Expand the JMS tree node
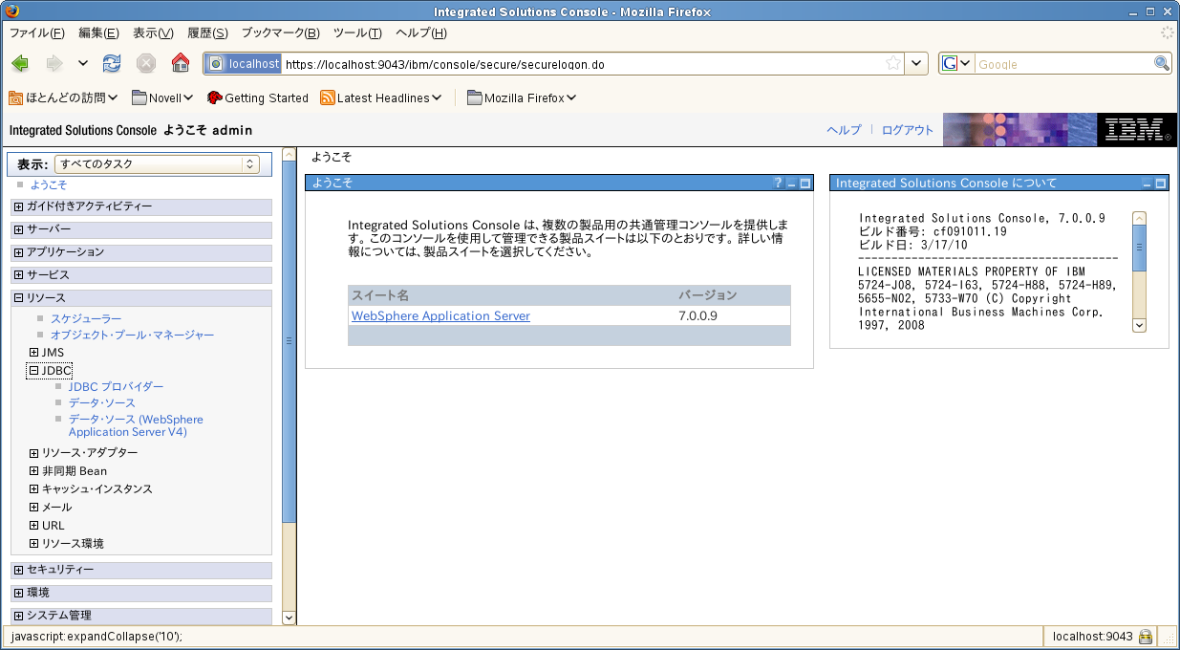This screenshot has width=1180, height=650. tap(34, 353)
